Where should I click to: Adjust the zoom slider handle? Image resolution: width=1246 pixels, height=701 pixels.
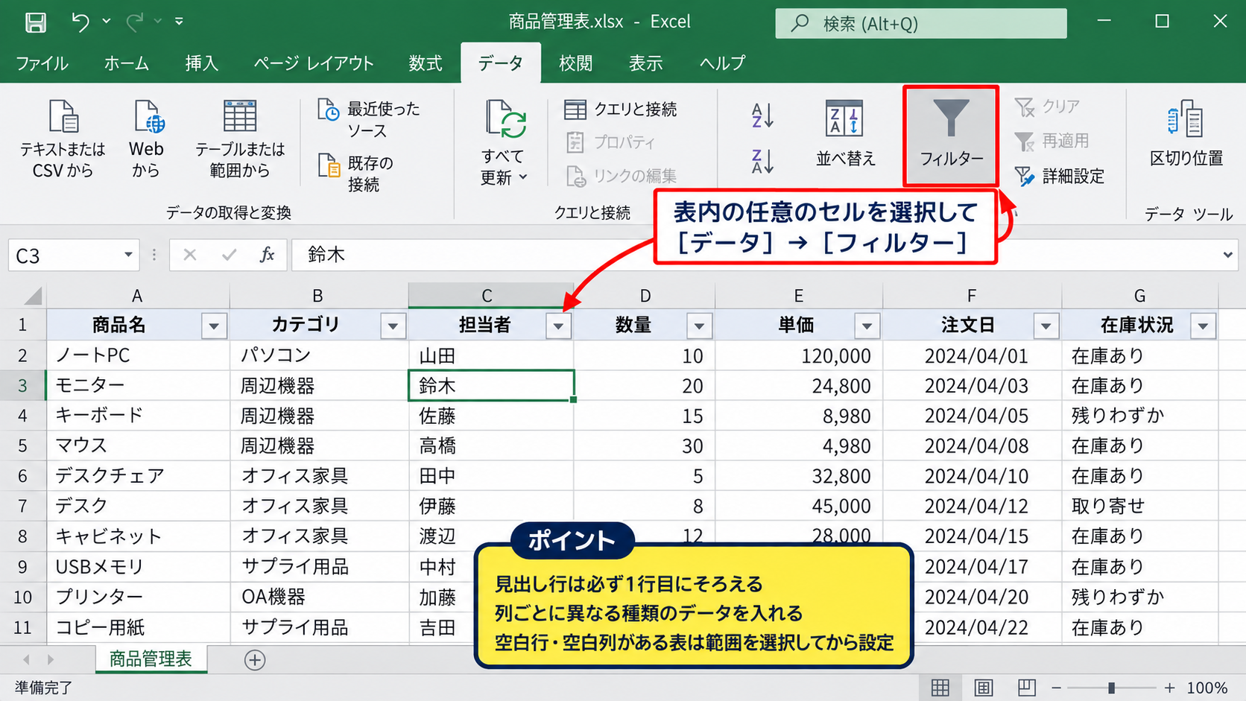[1111, 688]
